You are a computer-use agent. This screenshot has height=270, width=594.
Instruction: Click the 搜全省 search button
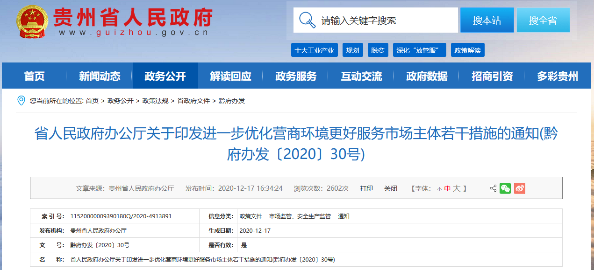[543, 20]
